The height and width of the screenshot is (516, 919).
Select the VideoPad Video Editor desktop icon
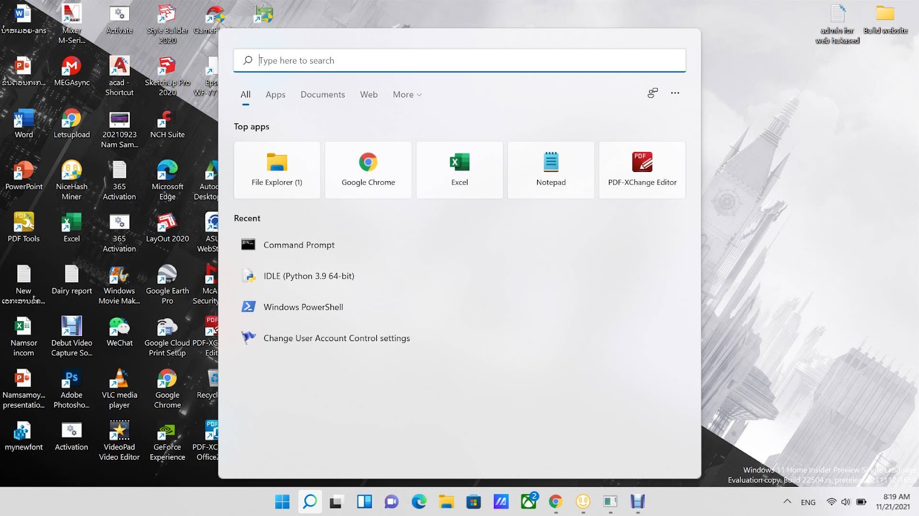point(119,441)
